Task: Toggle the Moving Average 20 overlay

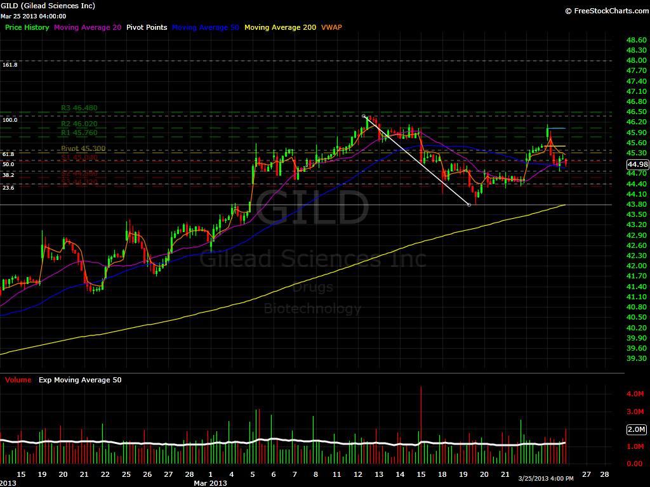Action: pos(87,27)
